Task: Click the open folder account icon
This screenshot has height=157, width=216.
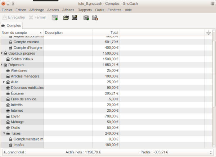Action: pyautogui.click(x=66, y=17)
